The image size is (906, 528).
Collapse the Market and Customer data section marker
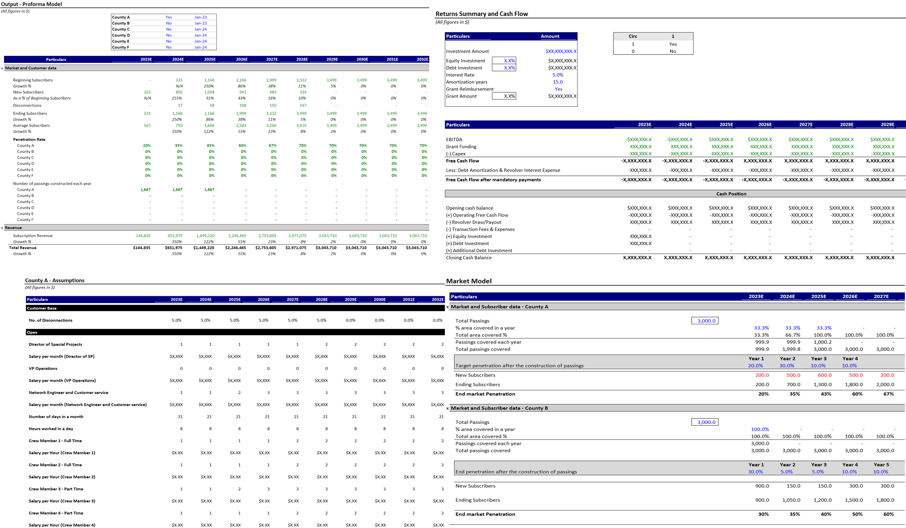2,68
